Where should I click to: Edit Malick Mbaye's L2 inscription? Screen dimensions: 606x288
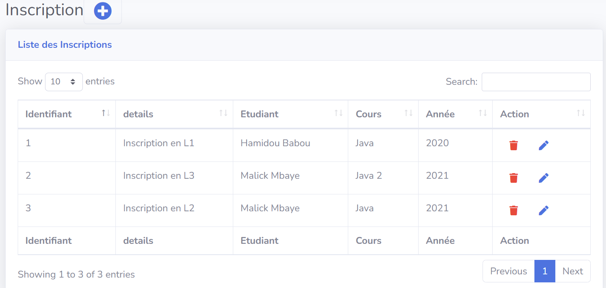pos(544,210)
